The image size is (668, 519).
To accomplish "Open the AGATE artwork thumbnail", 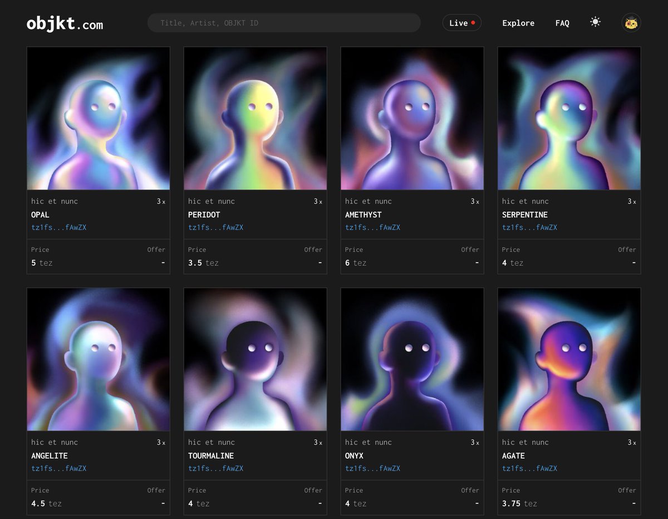I will pos(569,359).
